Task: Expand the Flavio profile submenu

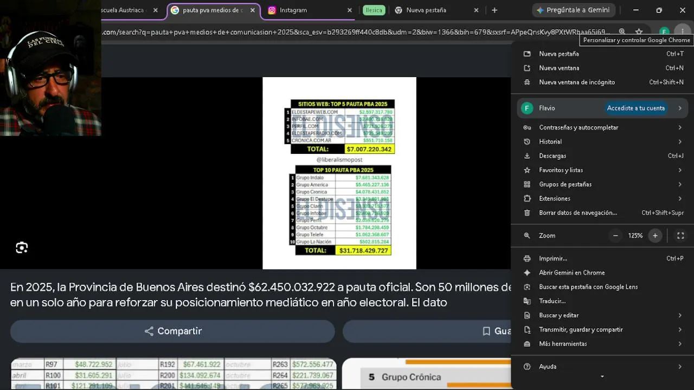Action: coord(680,108)
